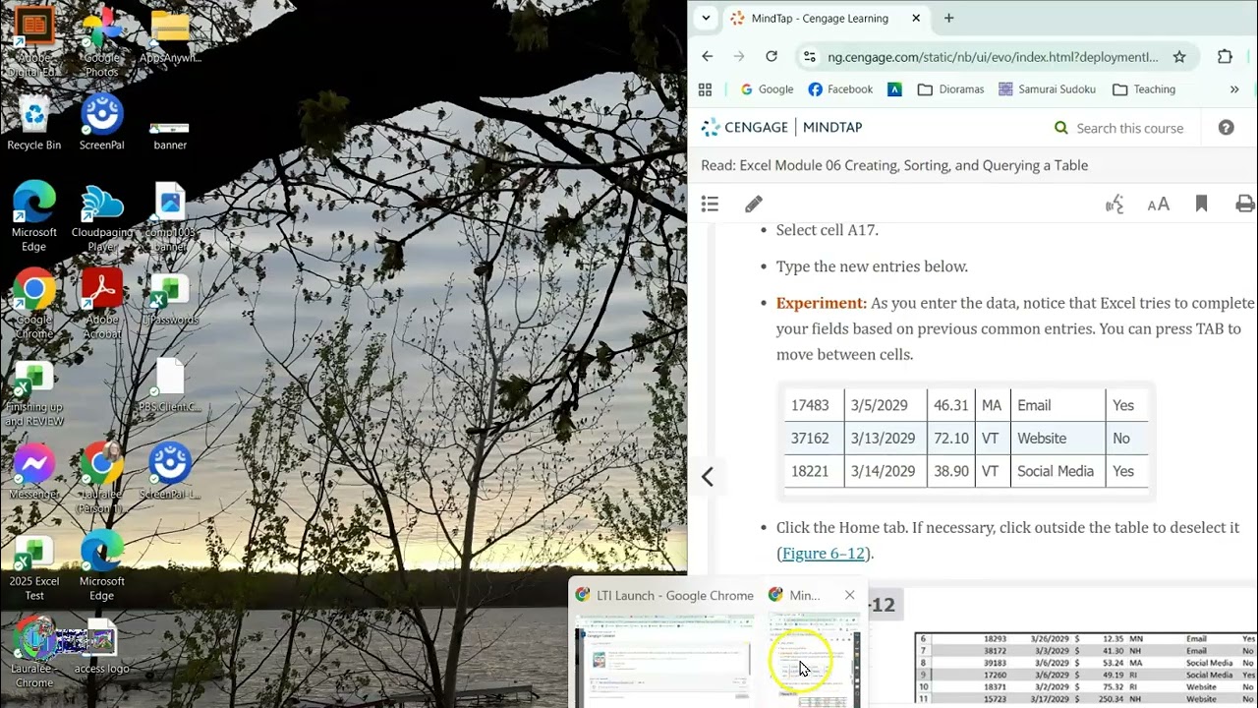The height and width of the screenshot is (708, 1258).
Task: Click Figure 6-12 hyperlink
Action: click(x=824, y=554)
